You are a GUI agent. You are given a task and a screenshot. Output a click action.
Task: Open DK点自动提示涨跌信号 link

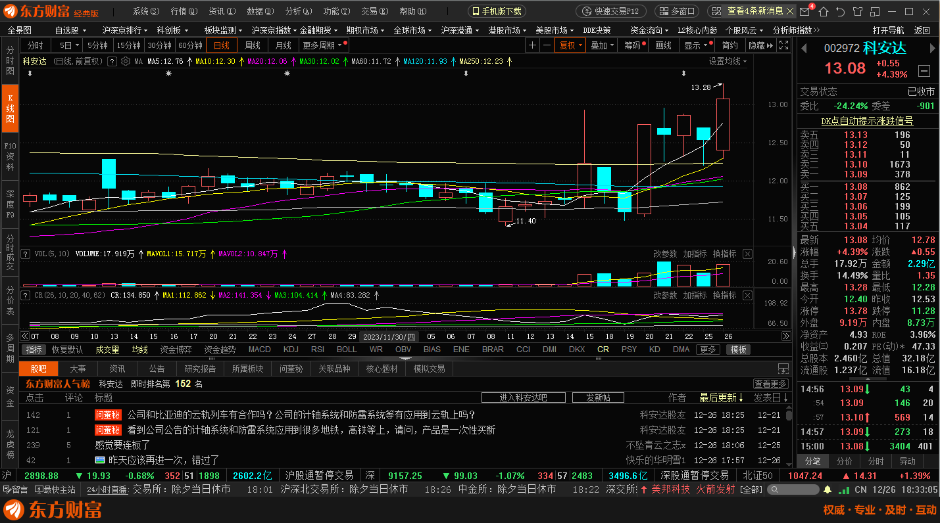click(867, 121)
